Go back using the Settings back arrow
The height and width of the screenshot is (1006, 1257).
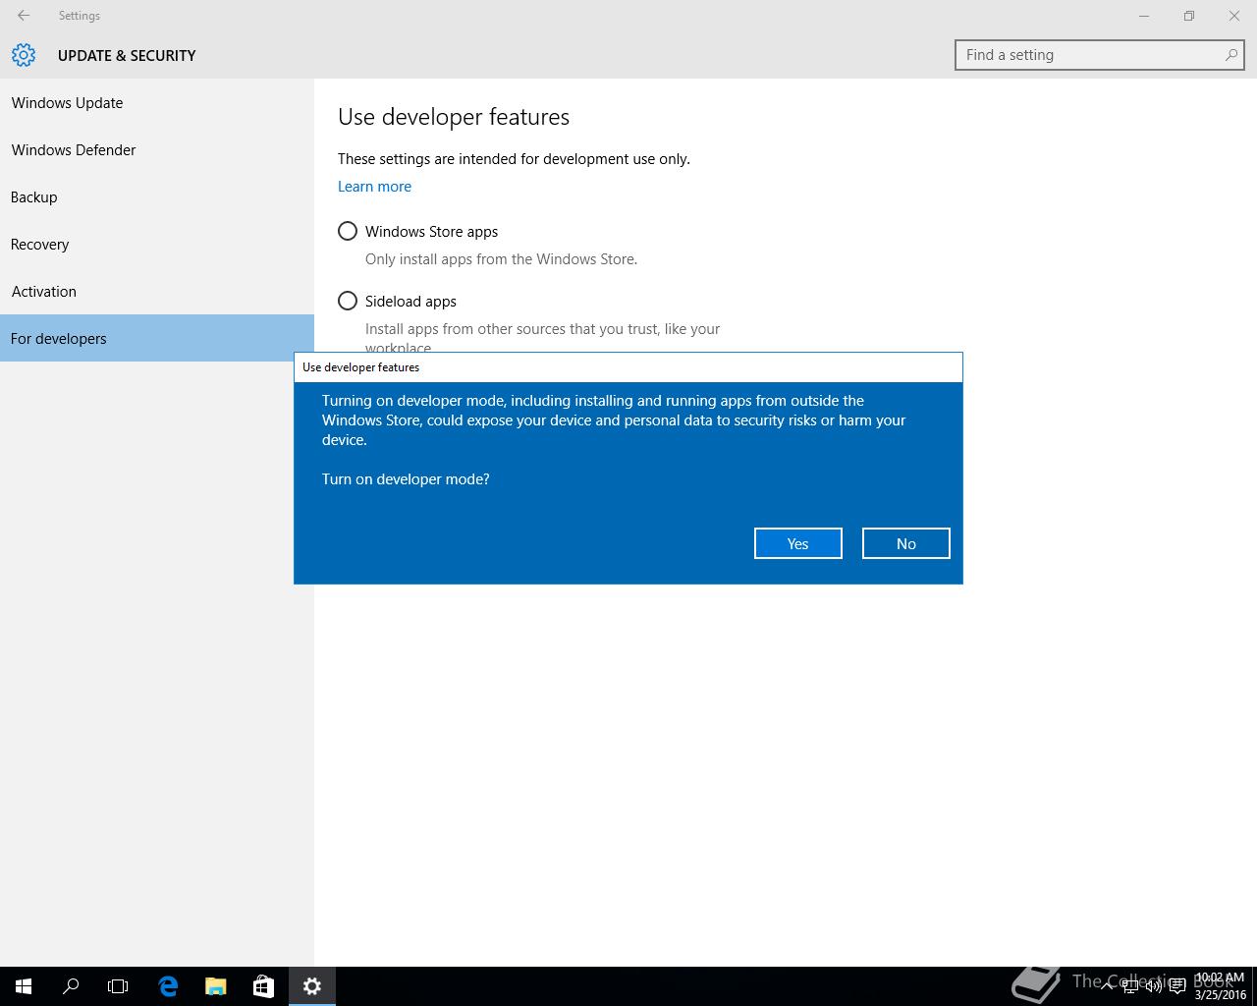(24, 16)
